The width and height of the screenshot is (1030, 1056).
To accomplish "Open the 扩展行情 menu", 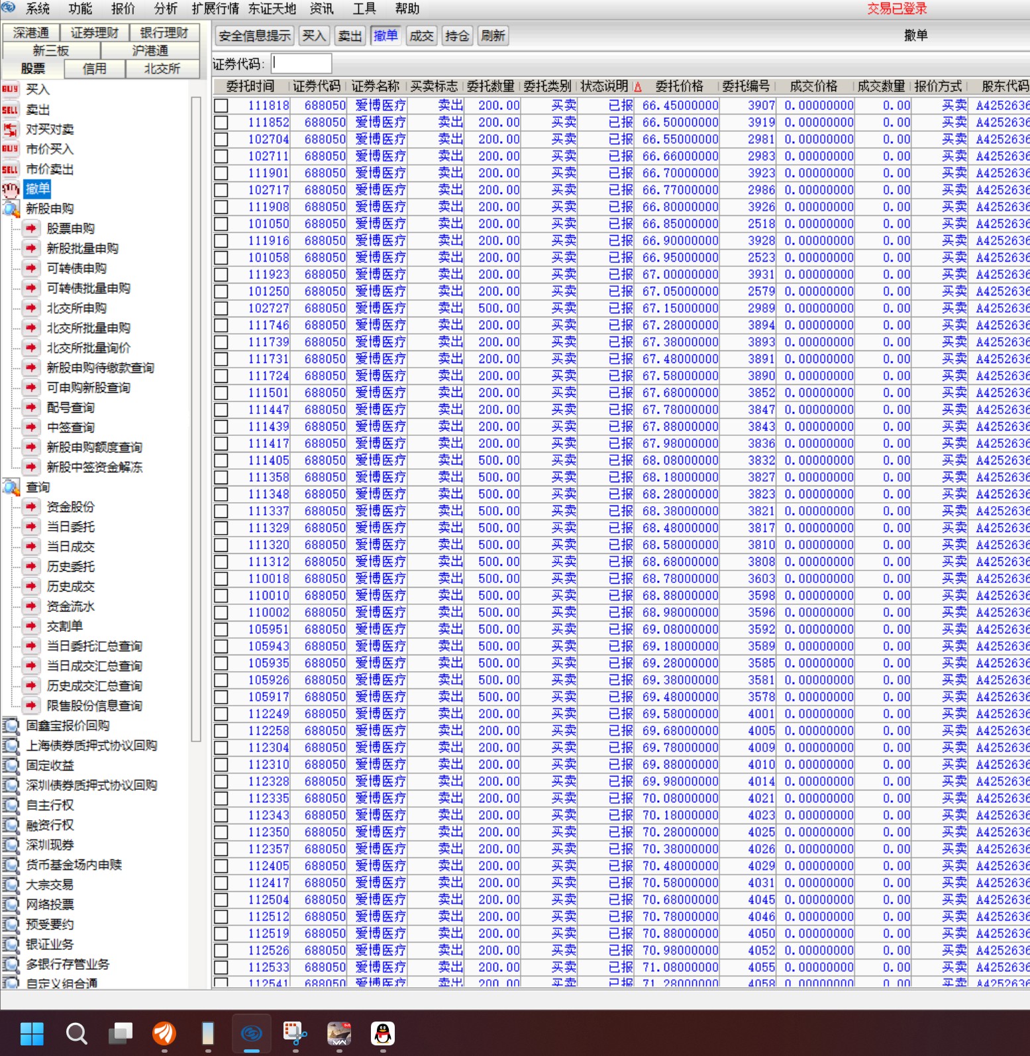I will pyautogui.click(x=215, y=9).
